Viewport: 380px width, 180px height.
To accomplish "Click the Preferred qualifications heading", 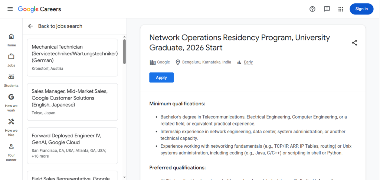I will click(177, 168).
